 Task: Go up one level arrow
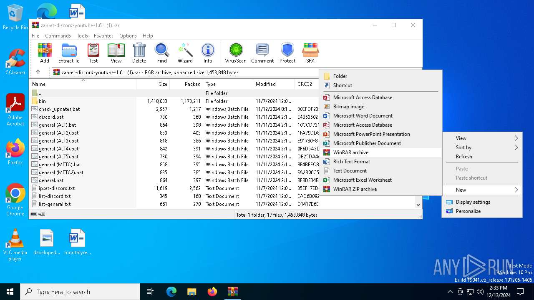coord(38,72)
